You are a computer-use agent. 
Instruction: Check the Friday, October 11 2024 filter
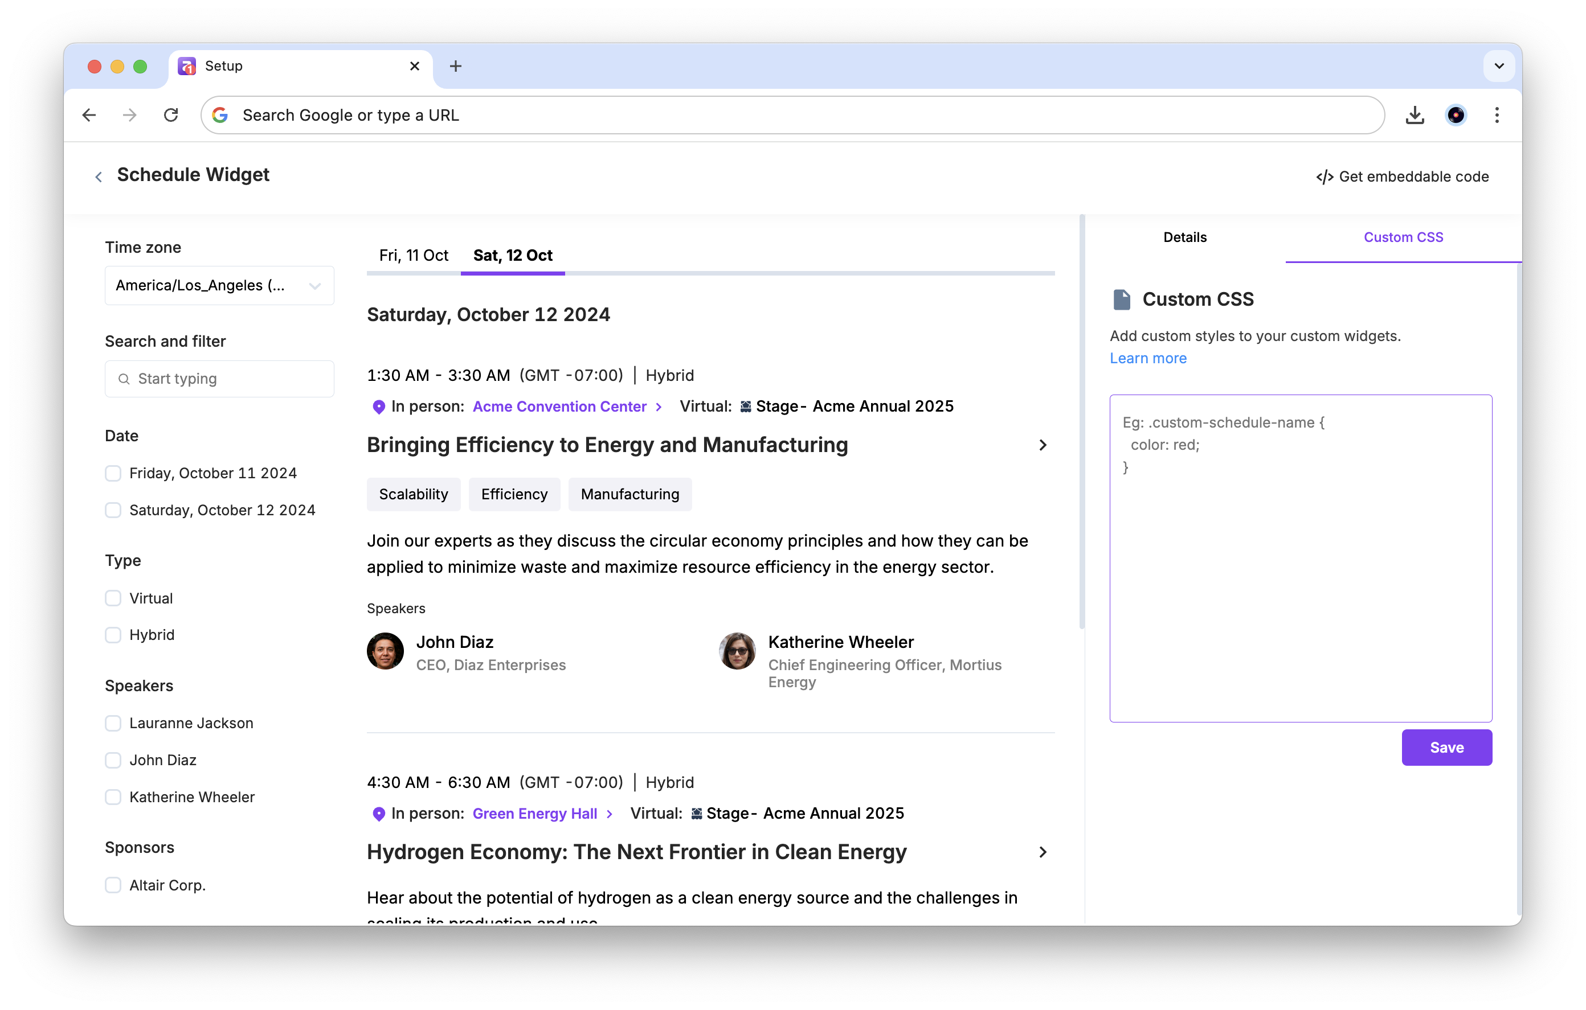coord(113,473)
